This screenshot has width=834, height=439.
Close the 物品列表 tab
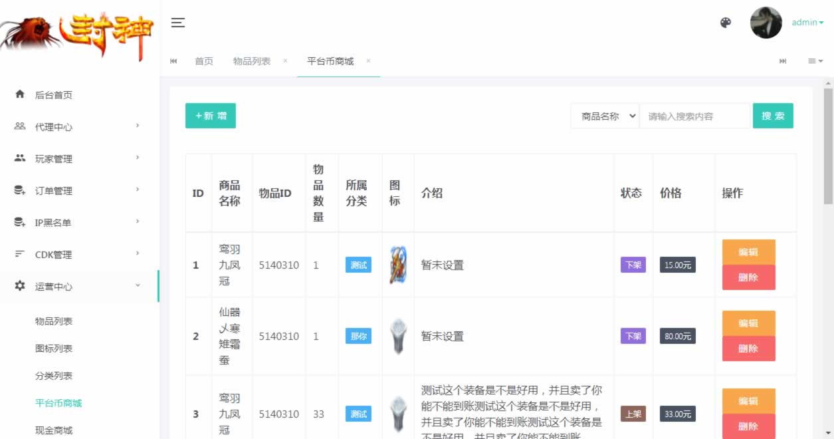pyautogui.click(x=285, y=61)
